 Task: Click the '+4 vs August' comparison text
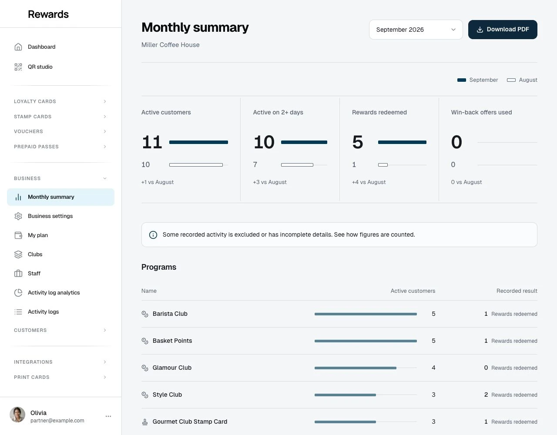pos(369,182)
